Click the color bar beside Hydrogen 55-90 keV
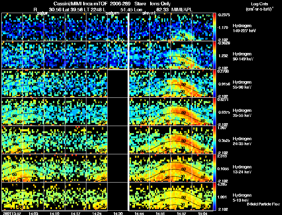Image resolution: width=282 pixels, height=215 pixels. pyautogui.click(x=214, y=84)
